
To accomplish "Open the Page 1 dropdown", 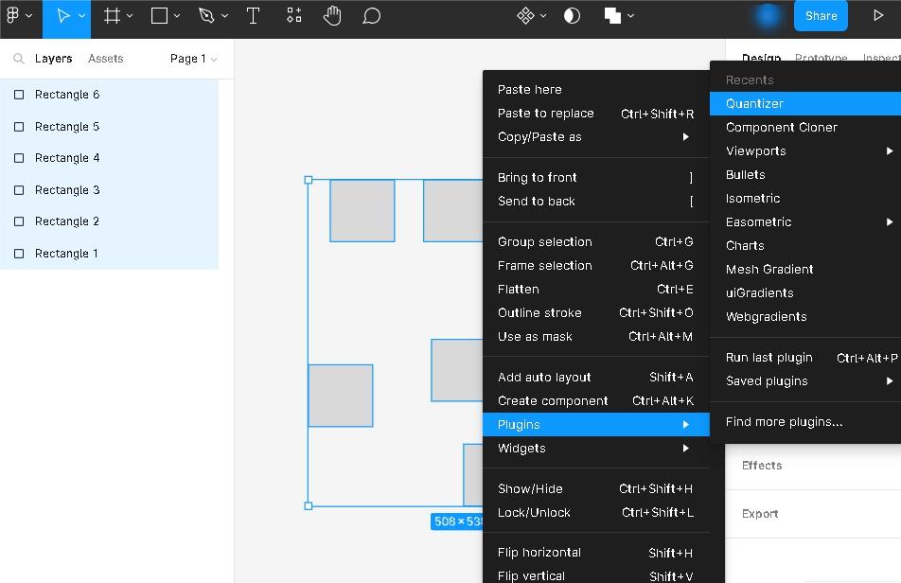I will click(193, 59).
